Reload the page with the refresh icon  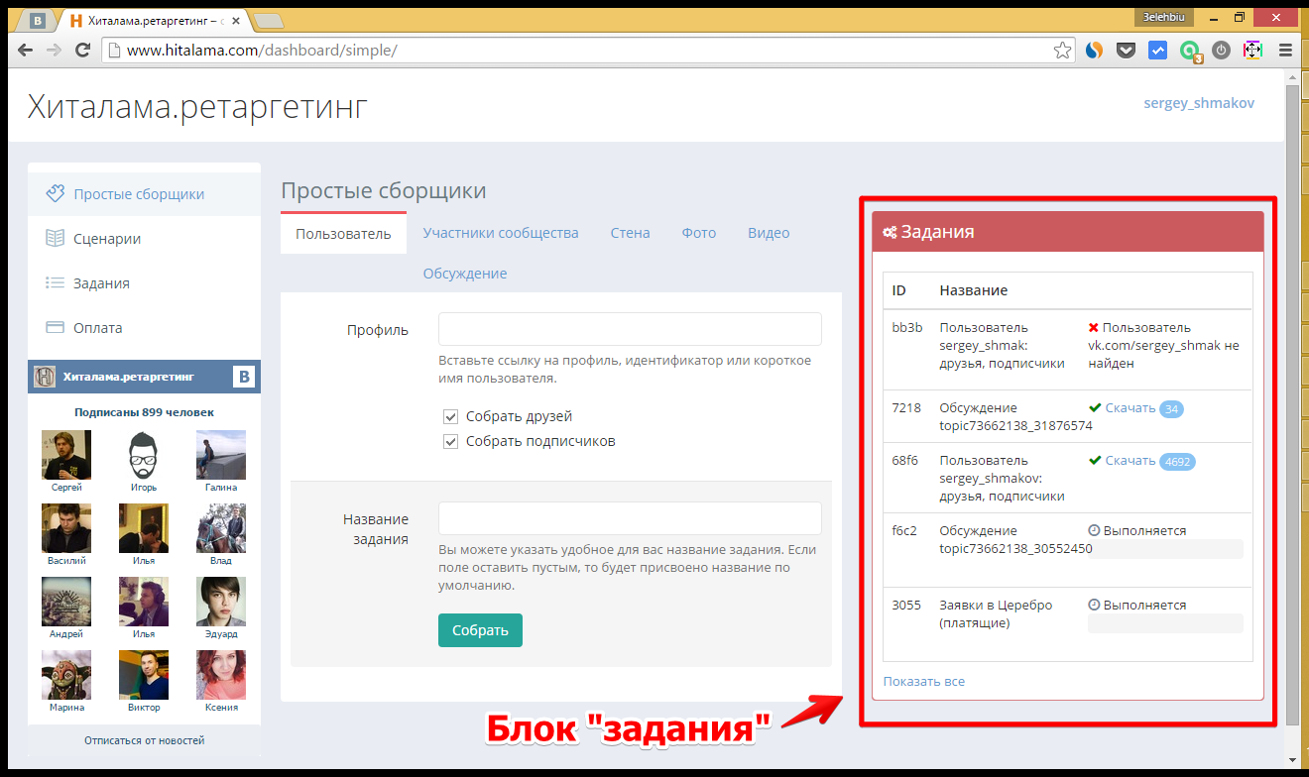click(x=83, y=50)
